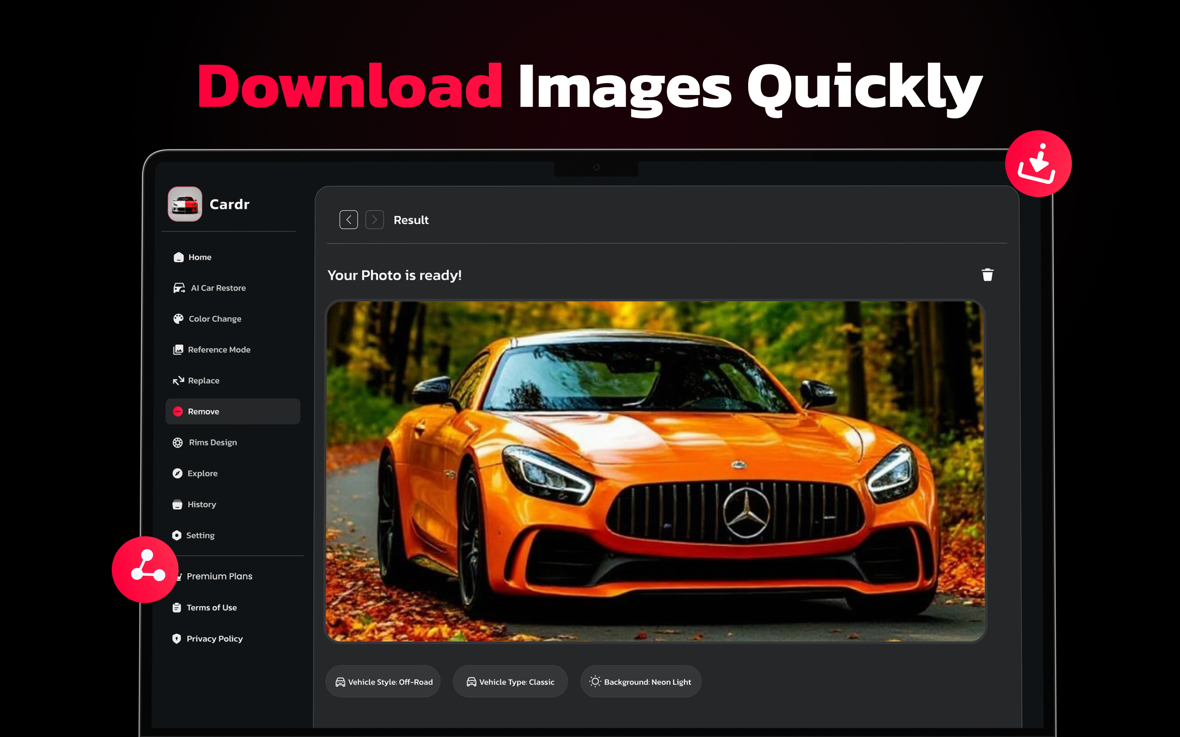This screenshot has width=1180, height=737.
Task: Click the red download circle icon
Action: point(1038,163)
